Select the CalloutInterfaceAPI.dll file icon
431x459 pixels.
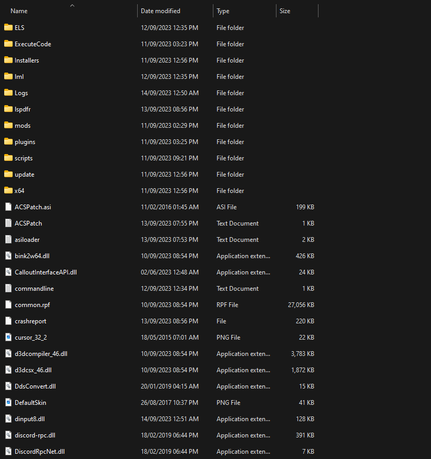coord(8,272)
